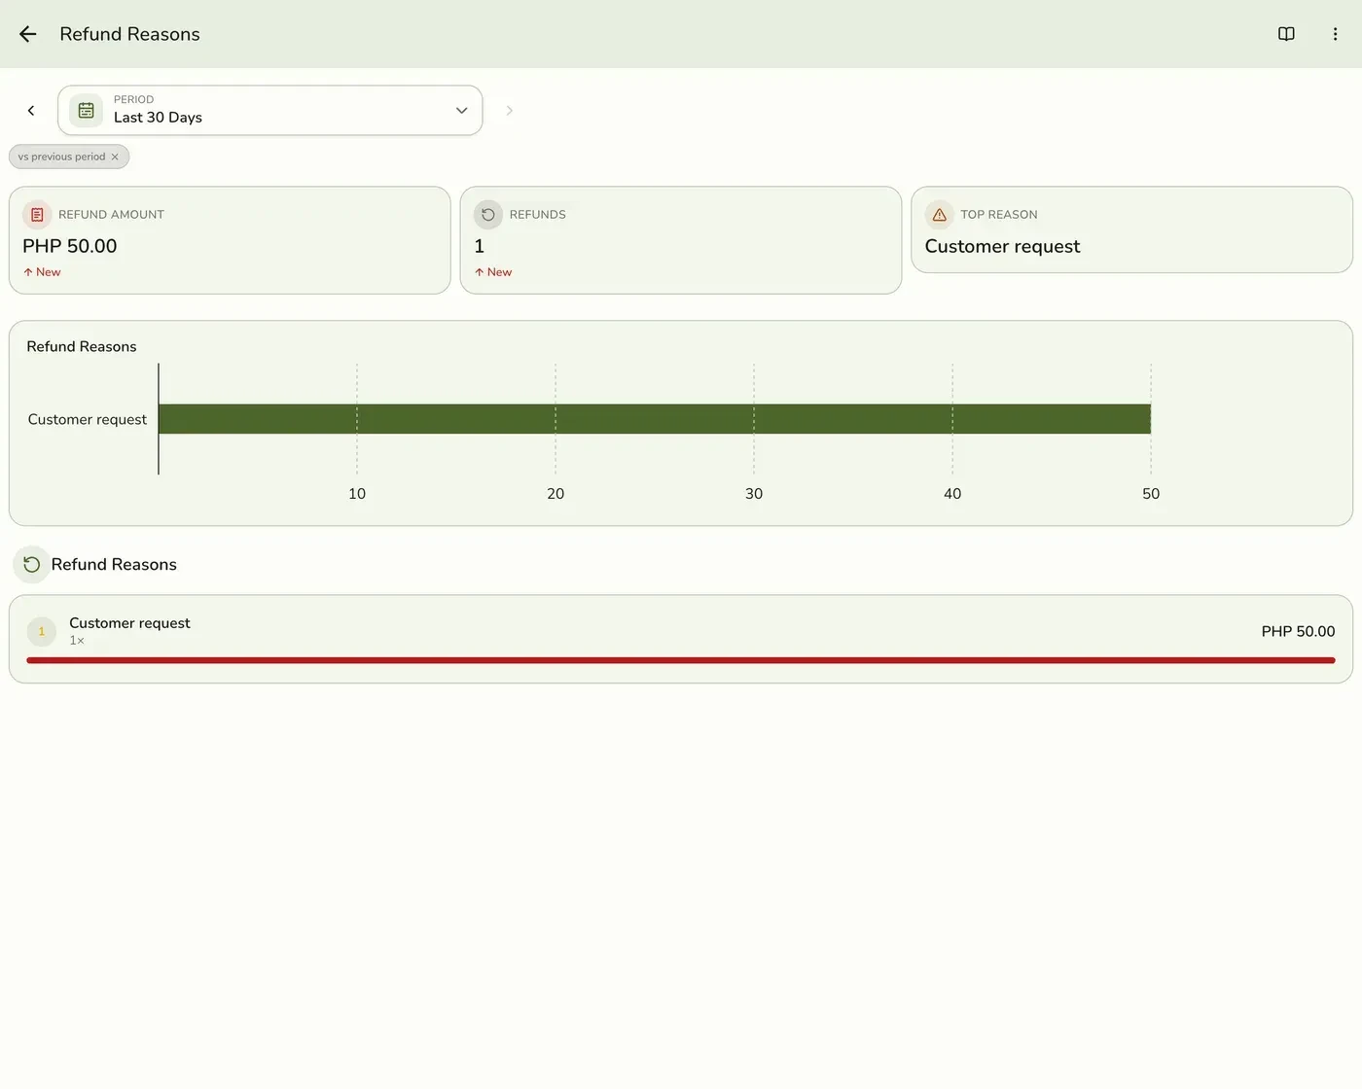1362x1089 pixels.
Task: Advance to next period with right chevron
Action: coord(509,111)
